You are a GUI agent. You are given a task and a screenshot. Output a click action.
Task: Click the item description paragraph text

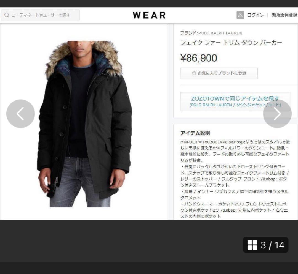[x=235, y=179]
